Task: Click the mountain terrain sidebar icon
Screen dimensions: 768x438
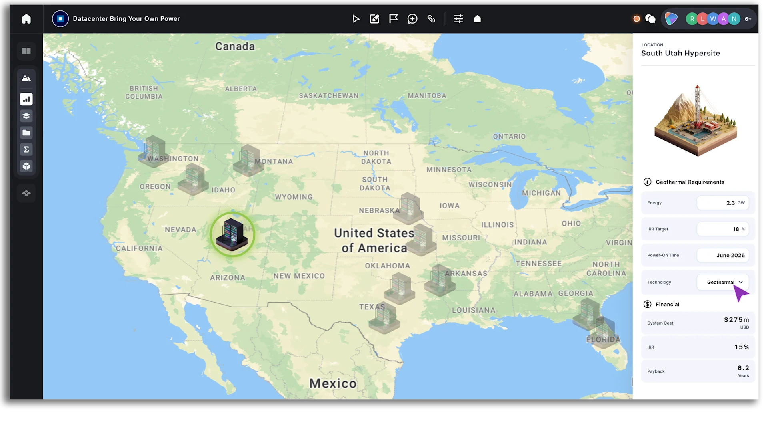Action: 26,78
